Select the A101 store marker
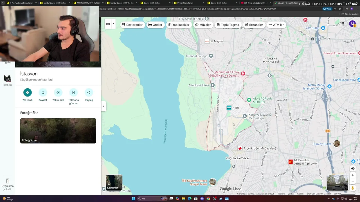Screen dimensions: 360x202 (229, 108)
